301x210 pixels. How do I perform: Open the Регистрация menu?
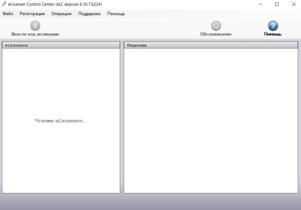point(32,14)
